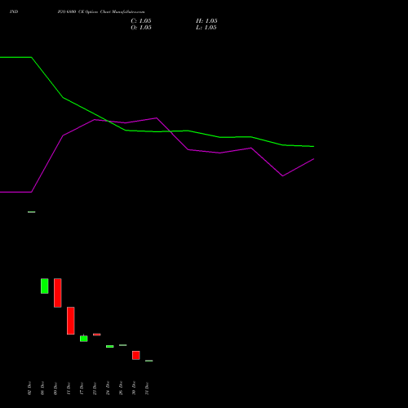Click the flat green dash above 02 Dec
The height and width of the screenshot is (408, 408).
point(32,212)
